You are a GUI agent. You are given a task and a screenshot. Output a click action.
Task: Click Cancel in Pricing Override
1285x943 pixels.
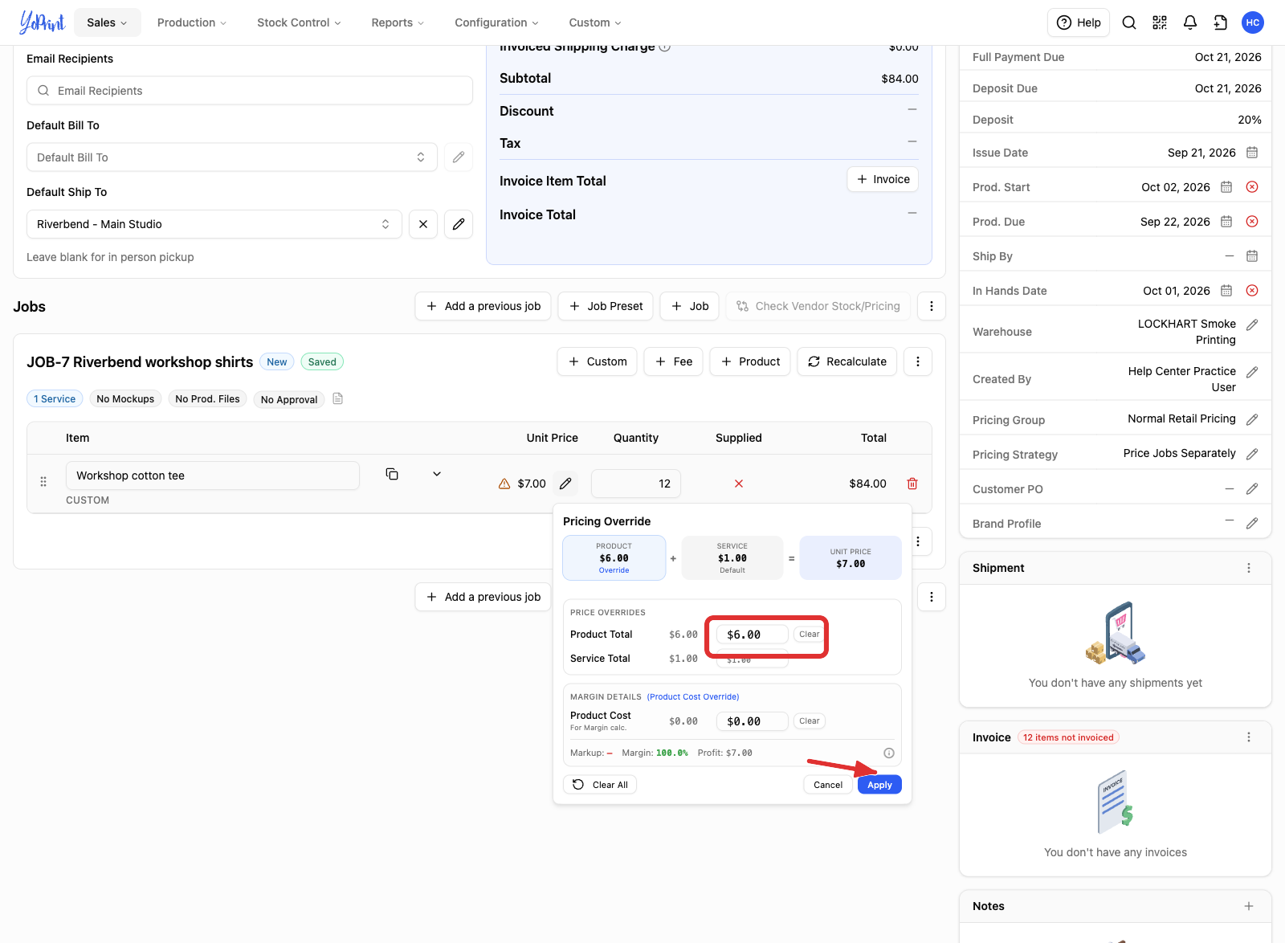click(828, 785)
